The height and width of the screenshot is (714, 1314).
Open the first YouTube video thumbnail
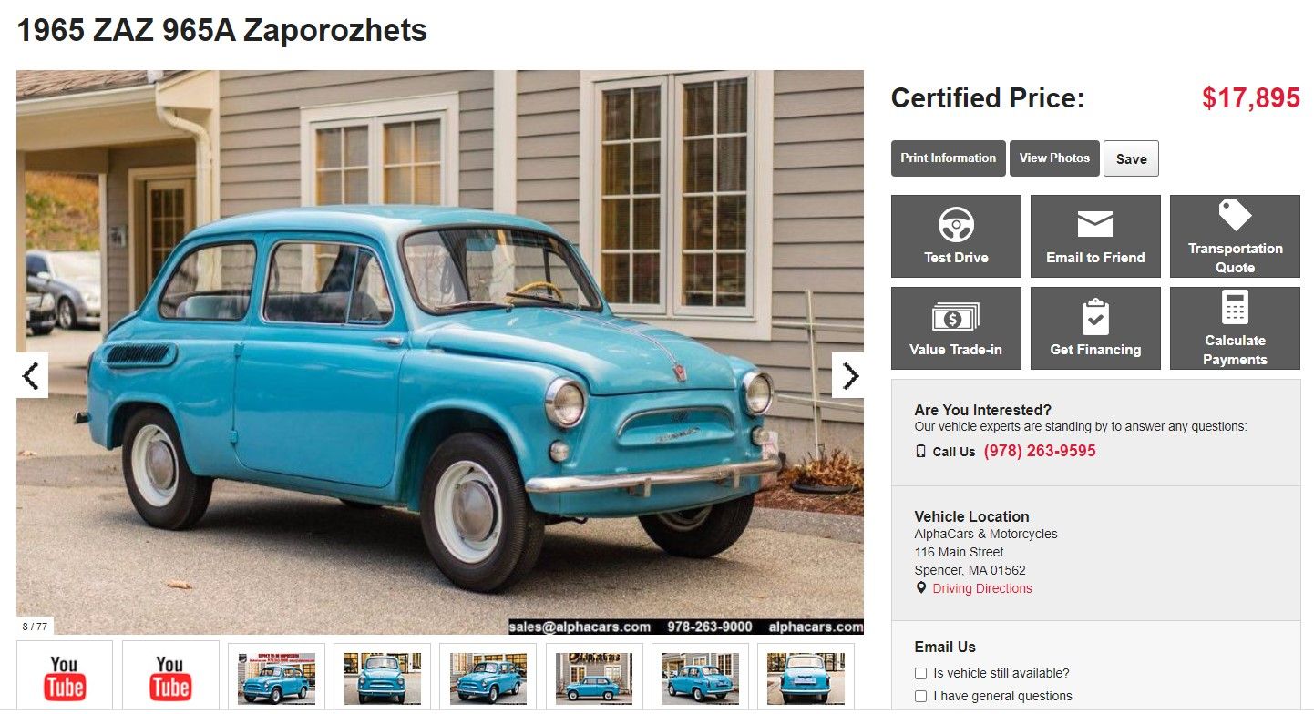tap(65, 678)
